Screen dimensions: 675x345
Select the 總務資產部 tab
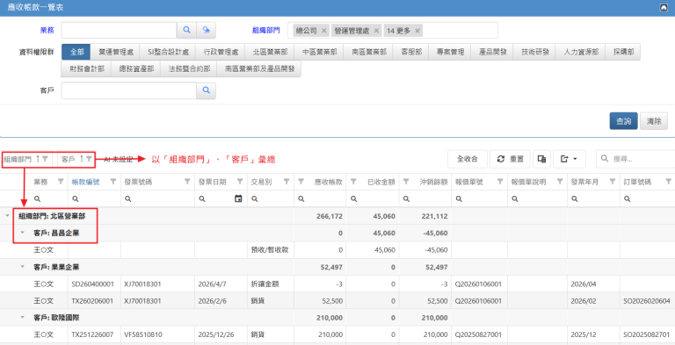coord(136,68)
